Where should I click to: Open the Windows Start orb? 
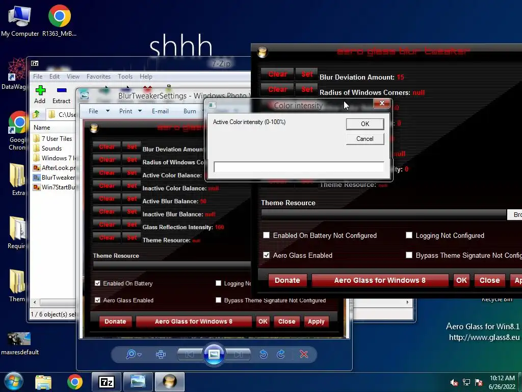[x=14, y=382]
